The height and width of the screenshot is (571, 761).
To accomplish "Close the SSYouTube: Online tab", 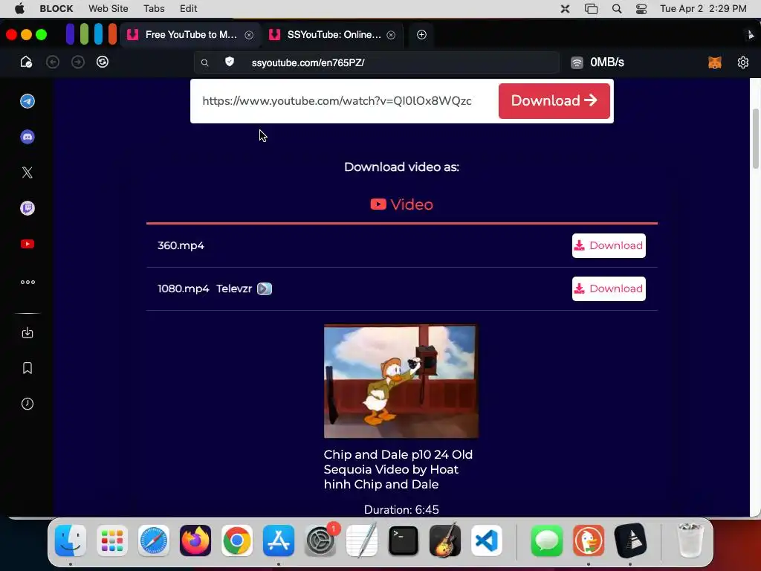I will (x=391, y=35).
